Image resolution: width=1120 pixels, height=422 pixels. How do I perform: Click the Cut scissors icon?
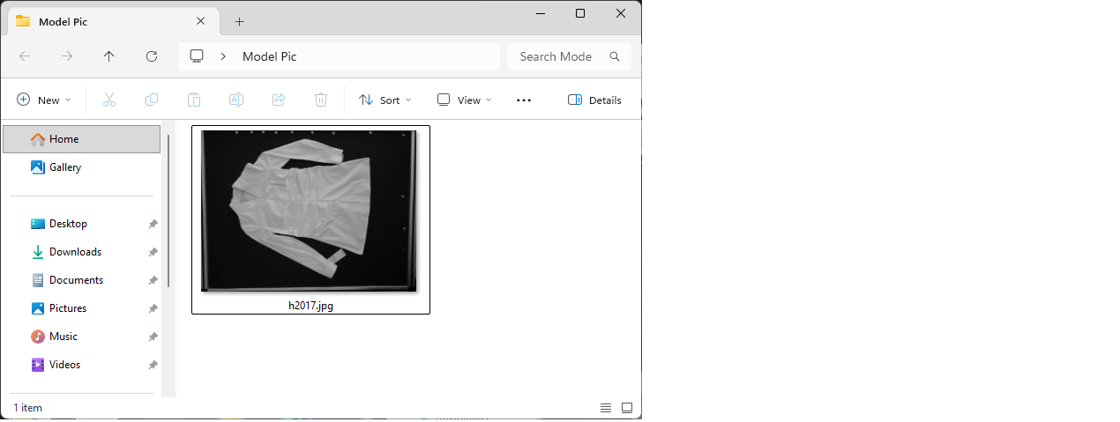[x=109, y=100]
